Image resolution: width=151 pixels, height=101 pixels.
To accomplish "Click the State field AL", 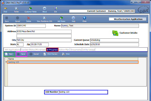I will [x=20, y=44].
